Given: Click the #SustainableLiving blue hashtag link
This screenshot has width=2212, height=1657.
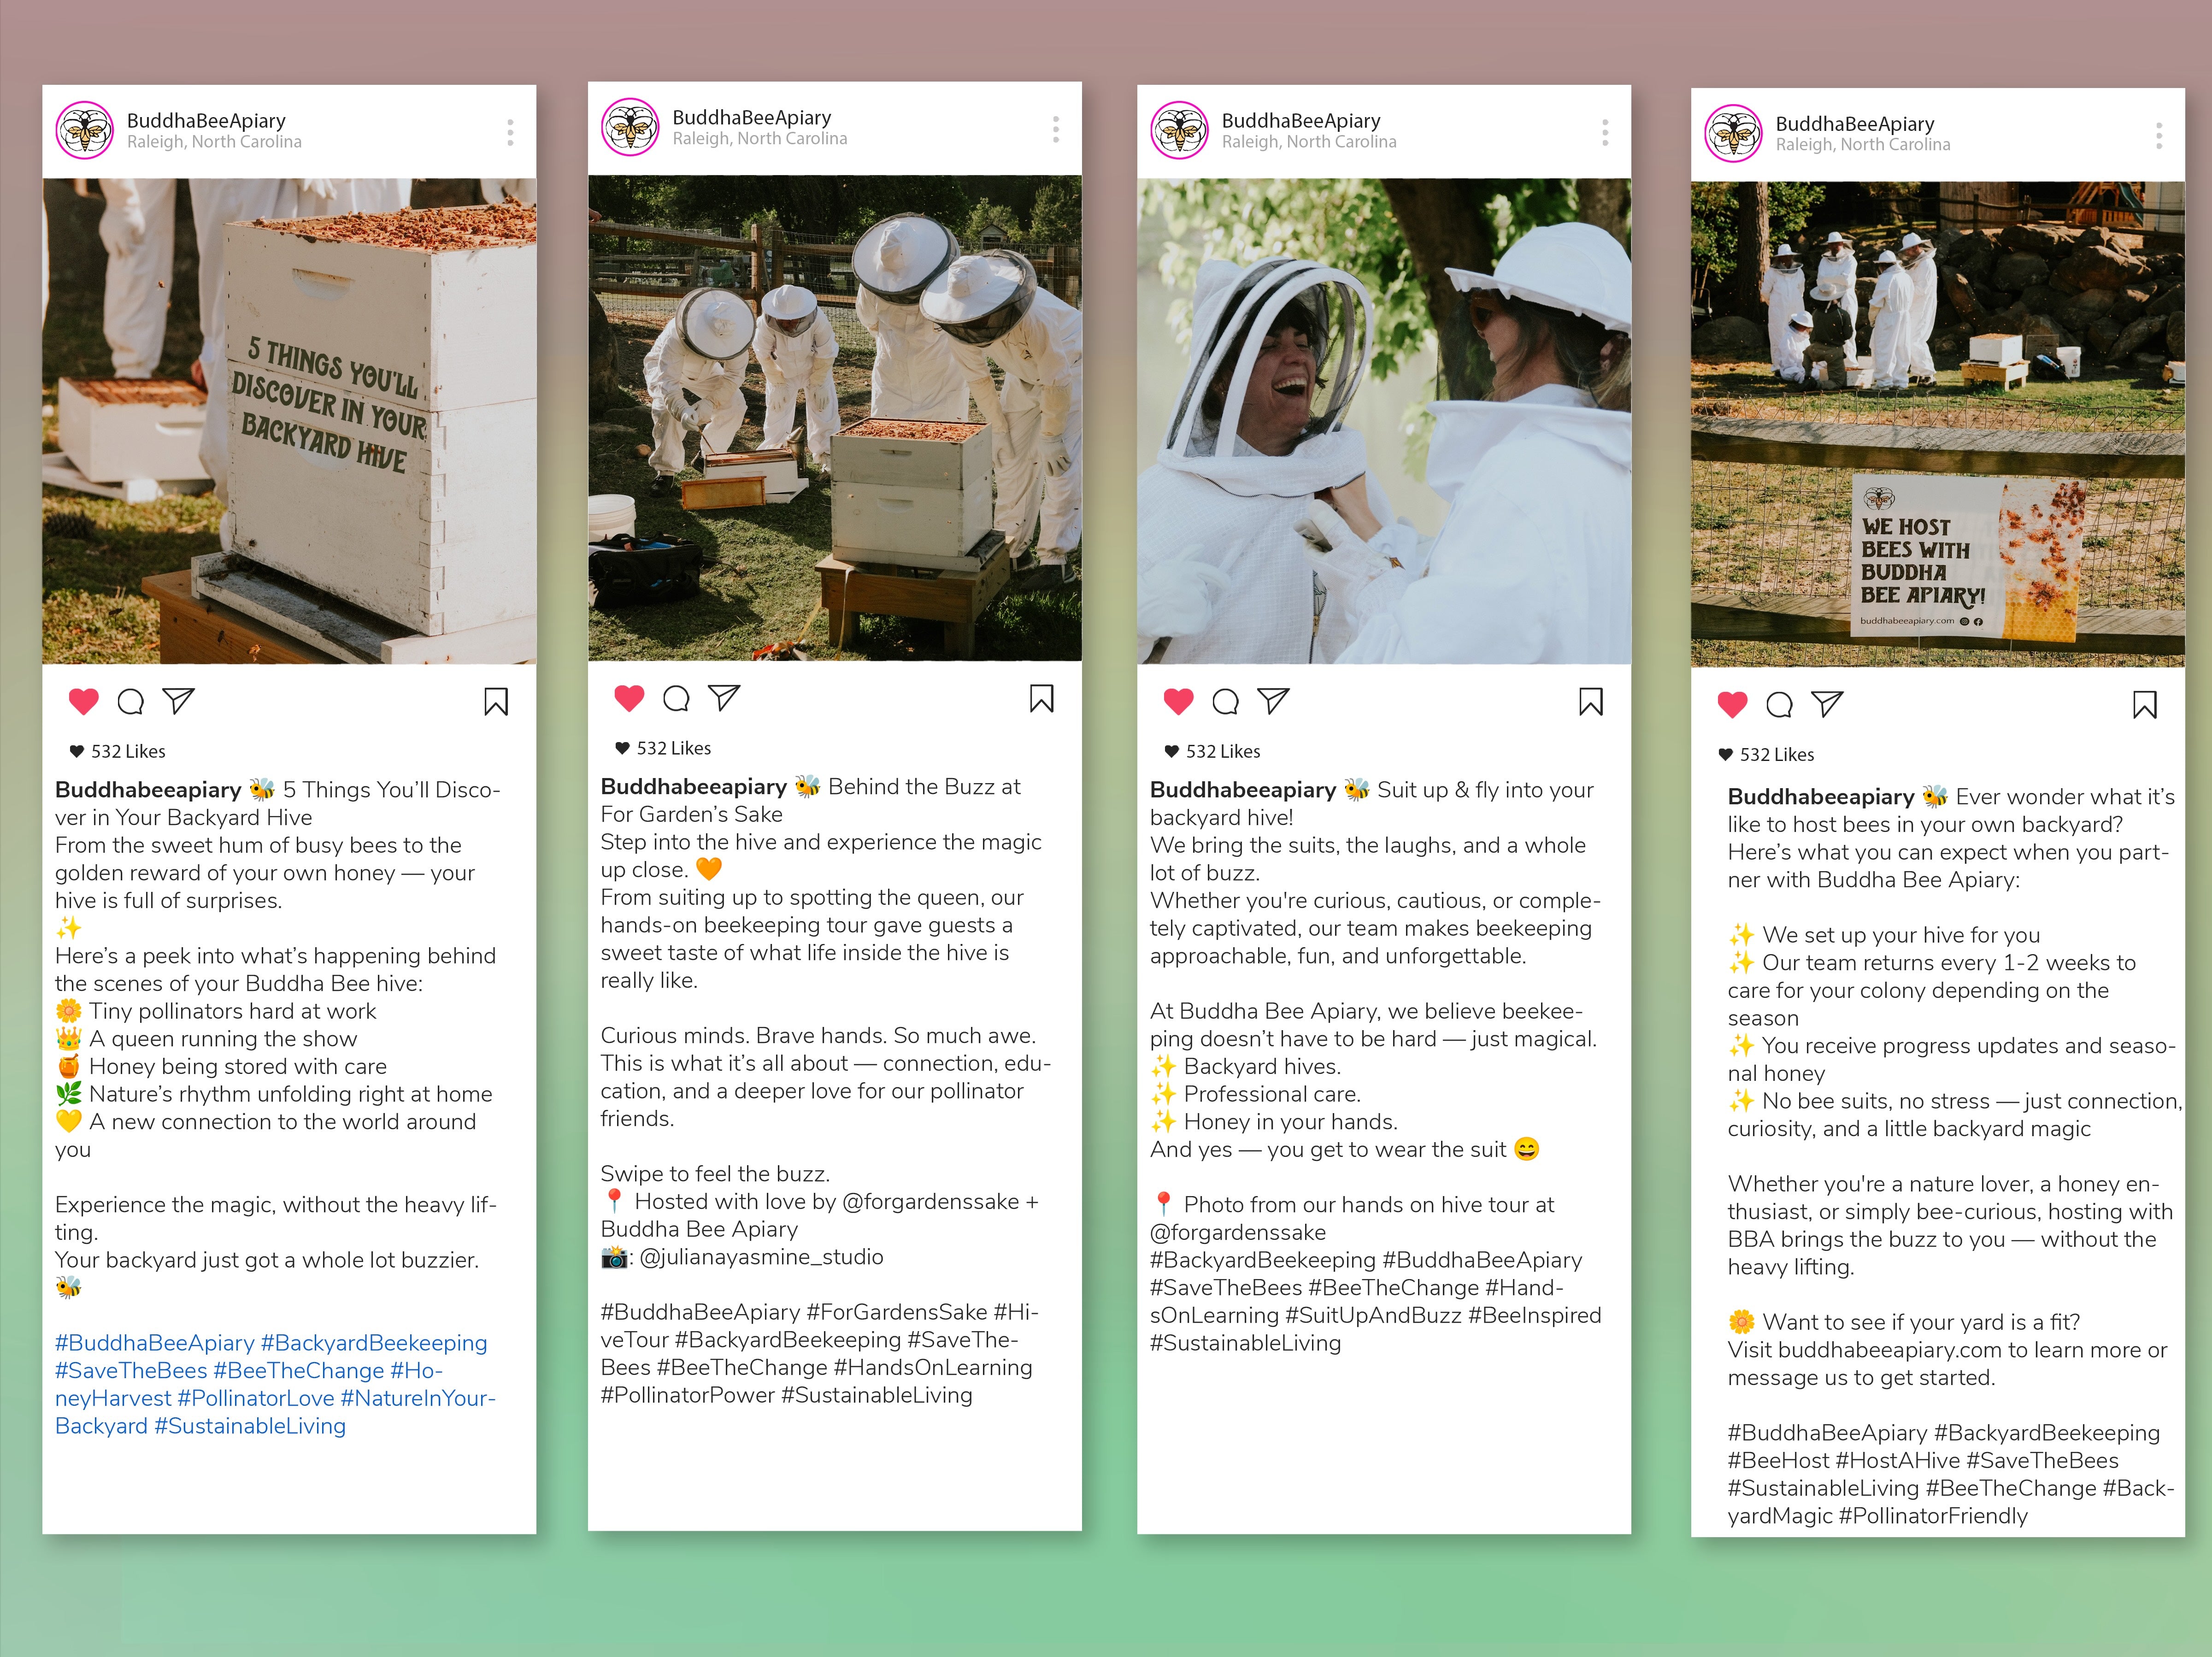Looking at the screenshot, I should coord(250,1426).
